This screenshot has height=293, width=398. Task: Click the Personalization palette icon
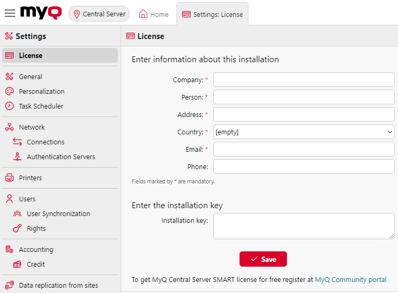click(9, 91)
